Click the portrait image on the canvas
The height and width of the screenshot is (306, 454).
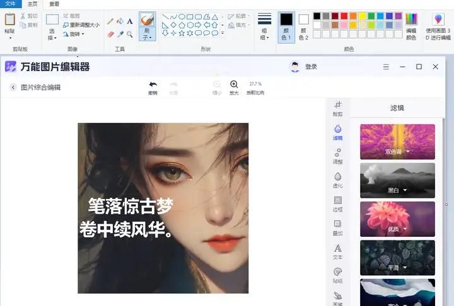click(x=163, y=208)
